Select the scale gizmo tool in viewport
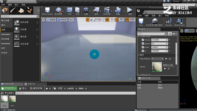This screenshot has height=111, width=197. click(95, 20)
